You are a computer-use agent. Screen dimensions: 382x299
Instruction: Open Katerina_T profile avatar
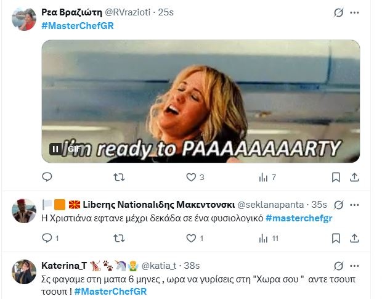point(24,272)
